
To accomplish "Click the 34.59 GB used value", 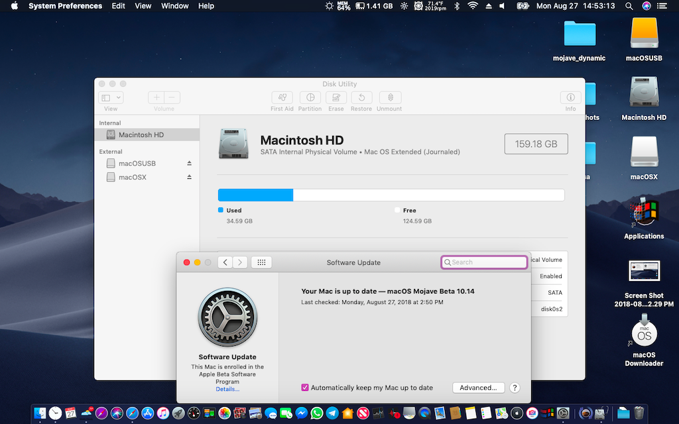I will [x=239, y=221].
